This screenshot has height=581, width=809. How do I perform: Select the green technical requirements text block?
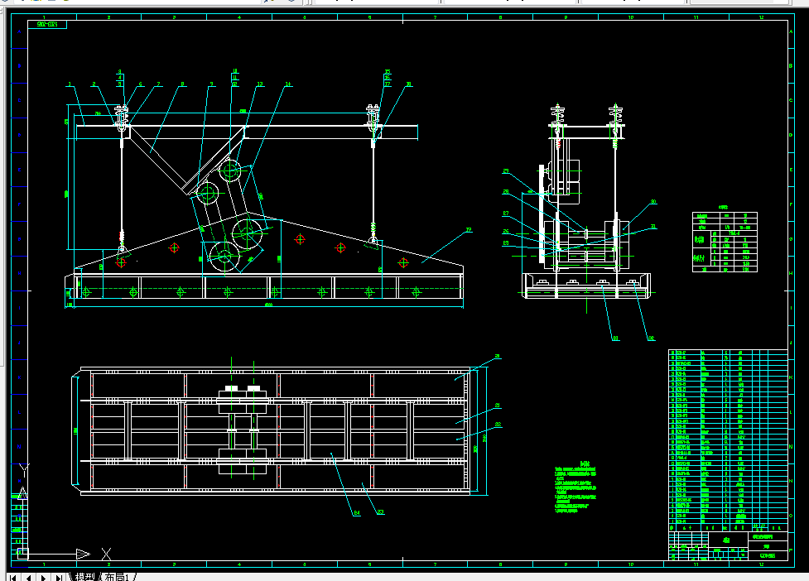point(575,487)
